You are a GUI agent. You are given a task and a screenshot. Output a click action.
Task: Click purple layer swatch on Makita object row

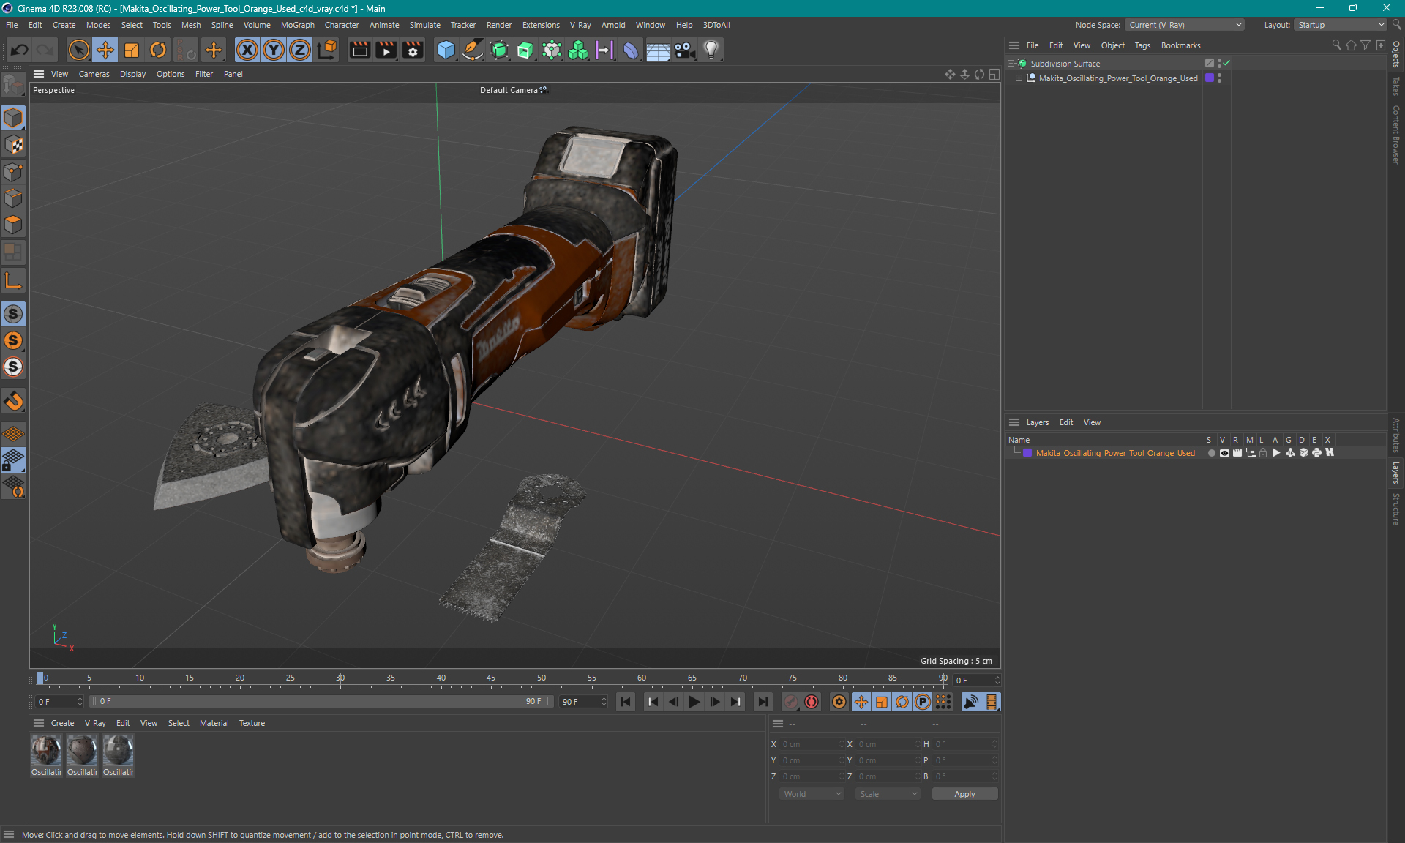click(1210, 78)
